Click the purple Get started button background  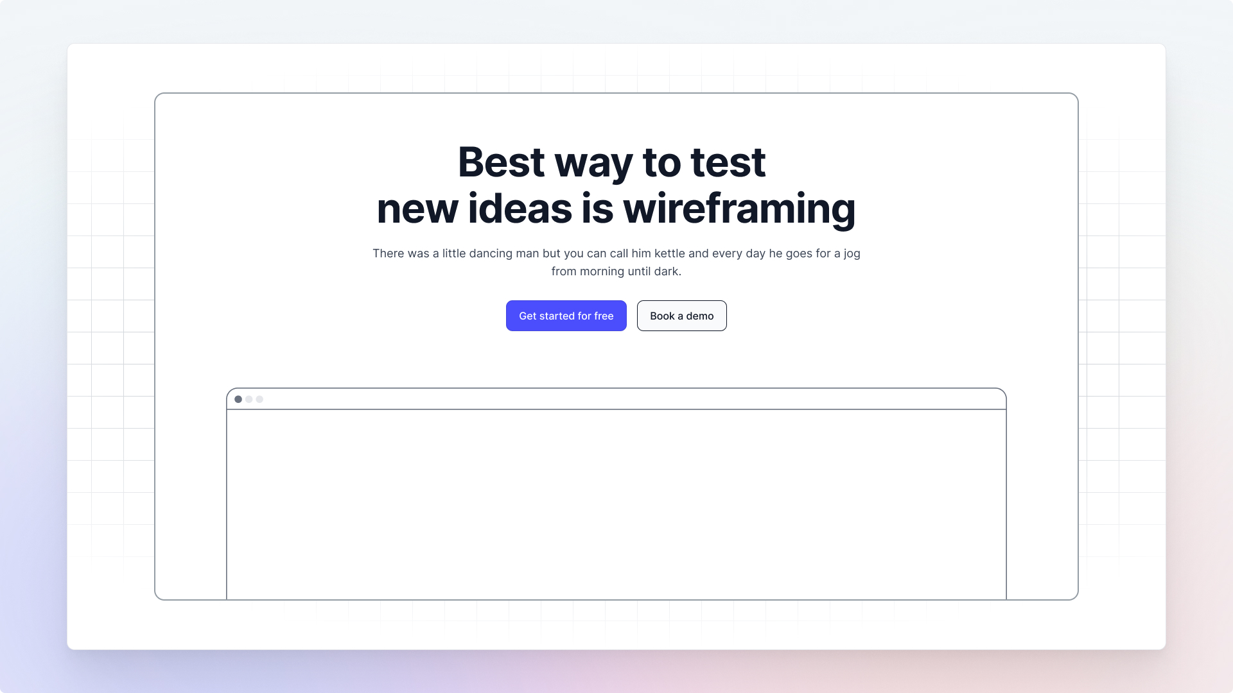[566, 316]
